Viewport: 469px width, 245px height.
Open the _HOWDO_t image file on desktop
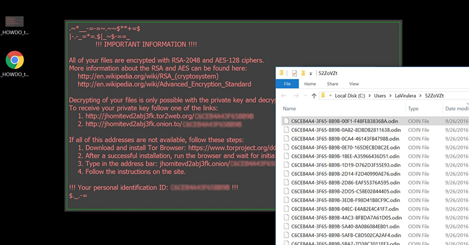tap(15, 22)
